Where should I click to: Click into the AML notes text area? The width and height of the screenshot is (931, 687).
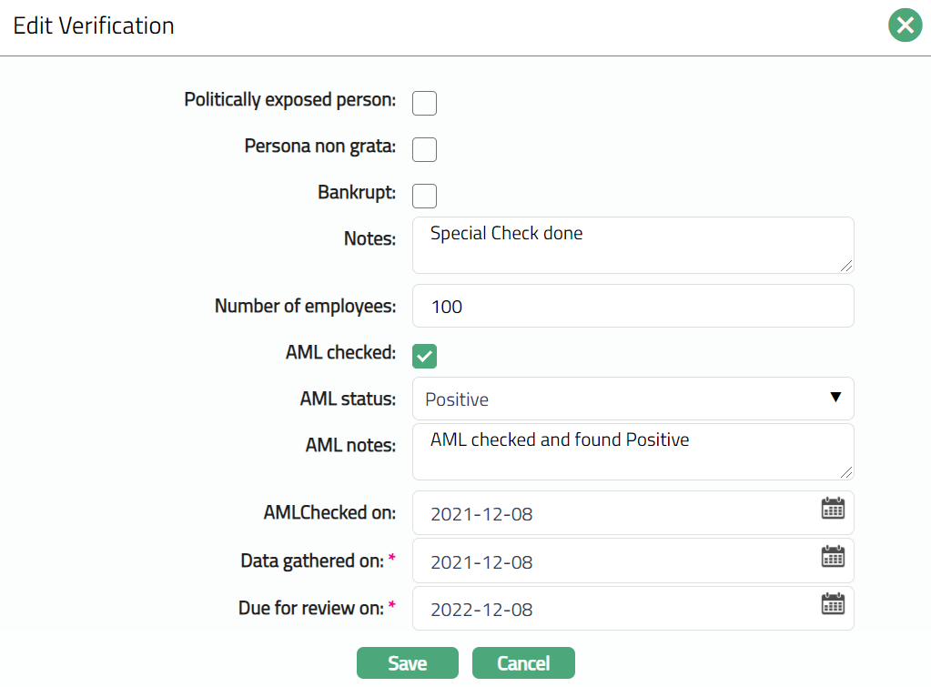632,452
